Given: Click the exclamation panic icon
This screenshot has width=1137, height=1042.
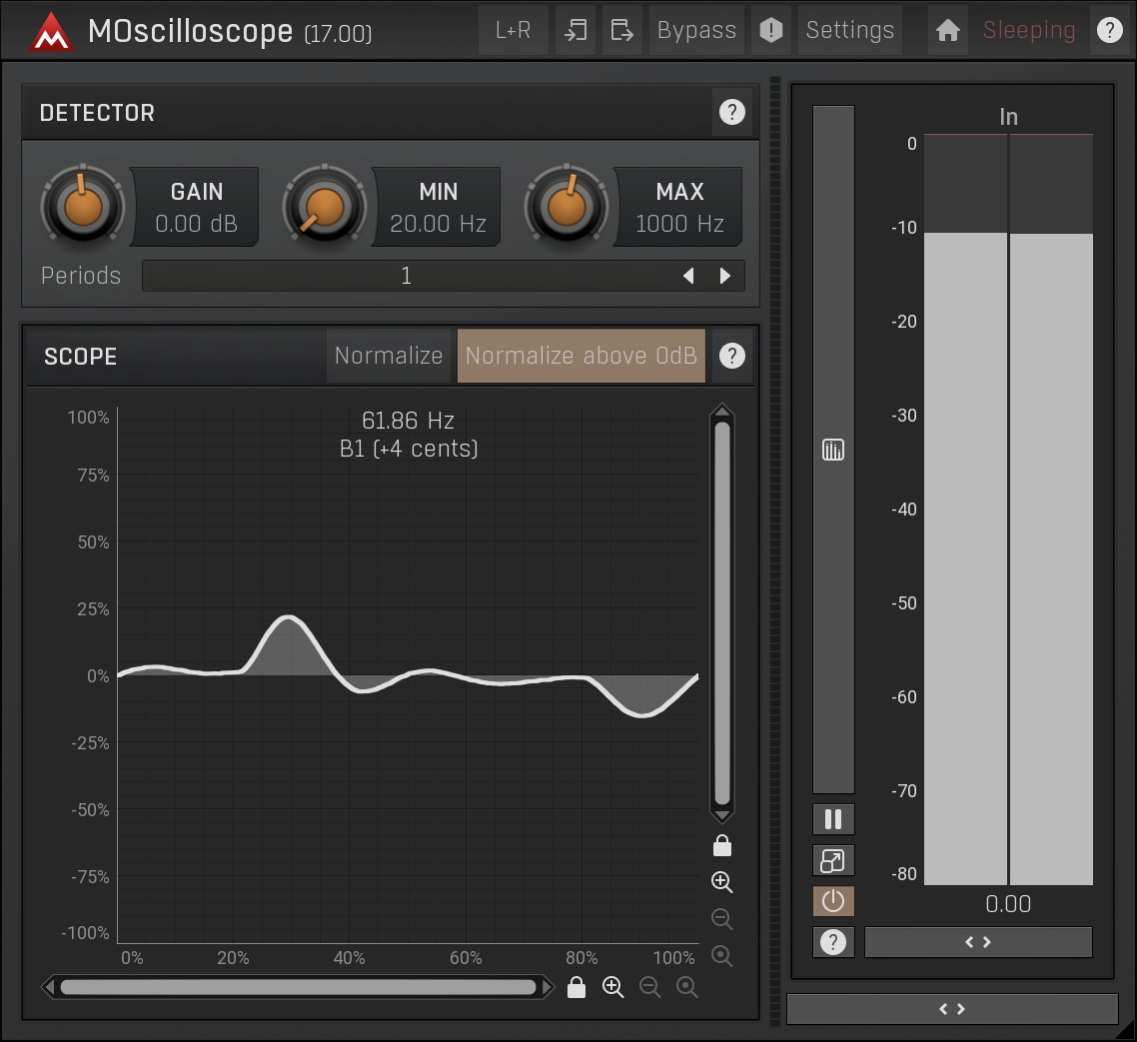Looking at the screenshot, I should [x=770, y=31].
